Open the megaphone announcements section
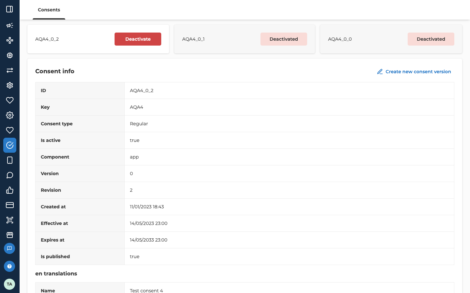Screen dimensions: 470x293 pos(10,25)
